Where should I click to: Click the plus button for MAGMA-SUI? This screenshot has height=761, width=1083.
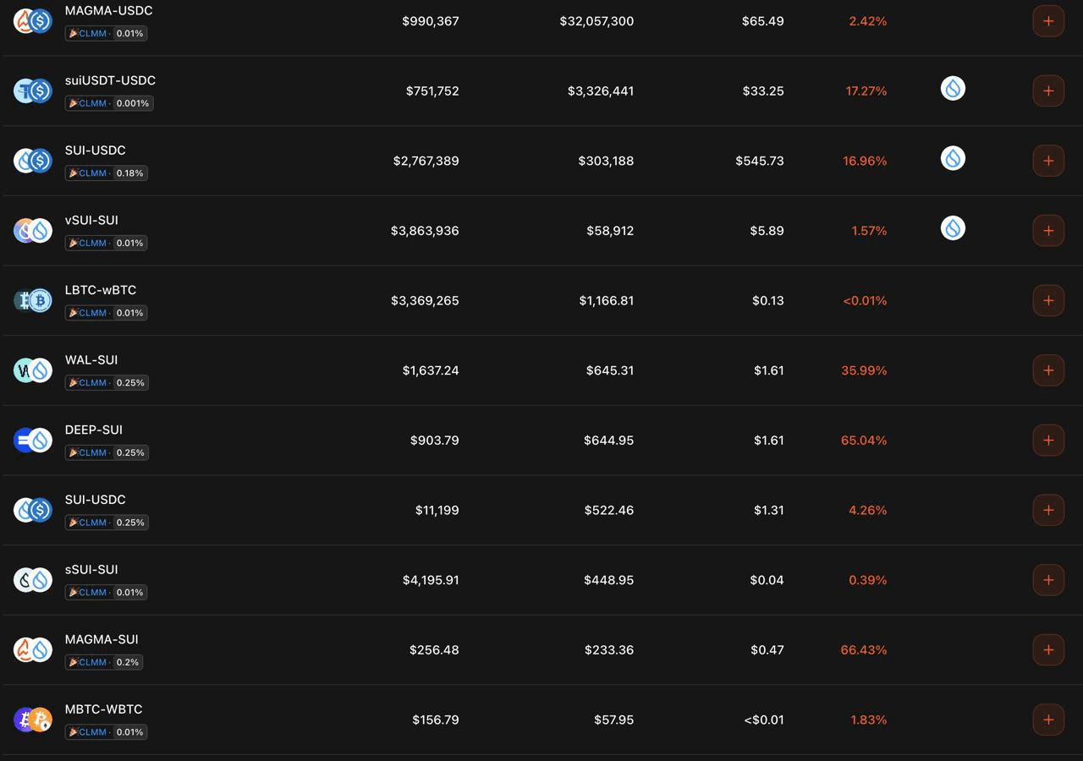(x=1048, y=650)
